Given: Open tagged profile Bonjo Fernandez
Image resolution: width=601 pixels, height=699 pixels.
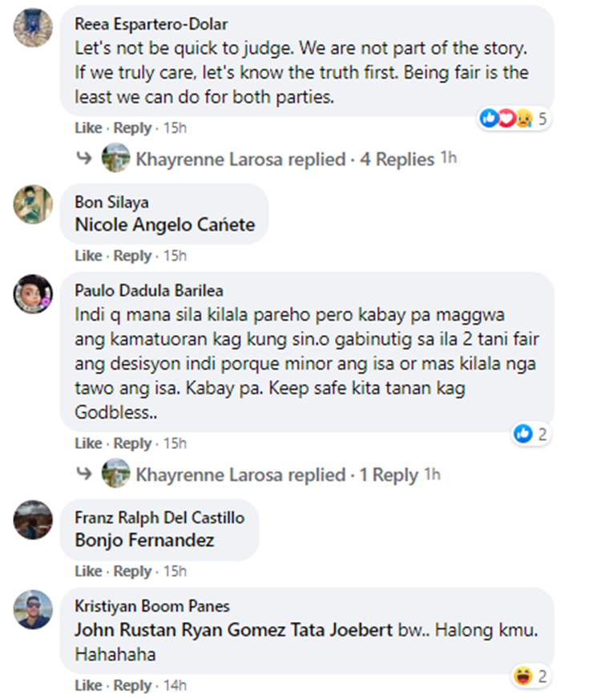Looking at the screenshot, I should coord(144,540).
